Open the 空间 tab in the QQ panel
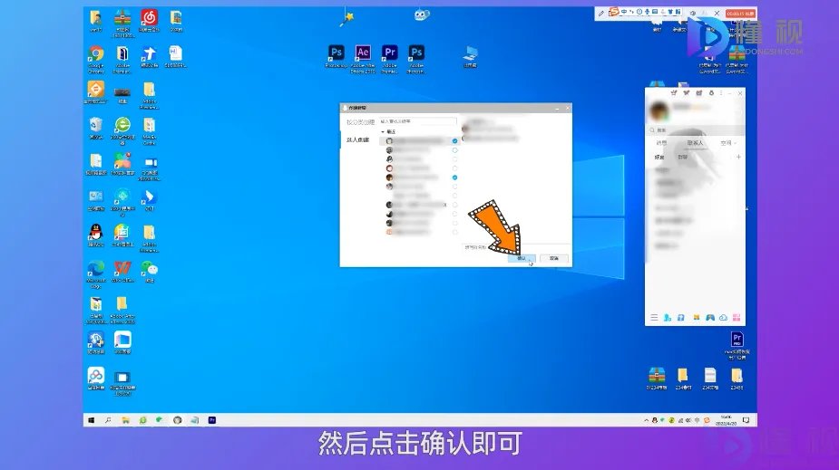The image size is (839, 470). (x=727, y=143)
